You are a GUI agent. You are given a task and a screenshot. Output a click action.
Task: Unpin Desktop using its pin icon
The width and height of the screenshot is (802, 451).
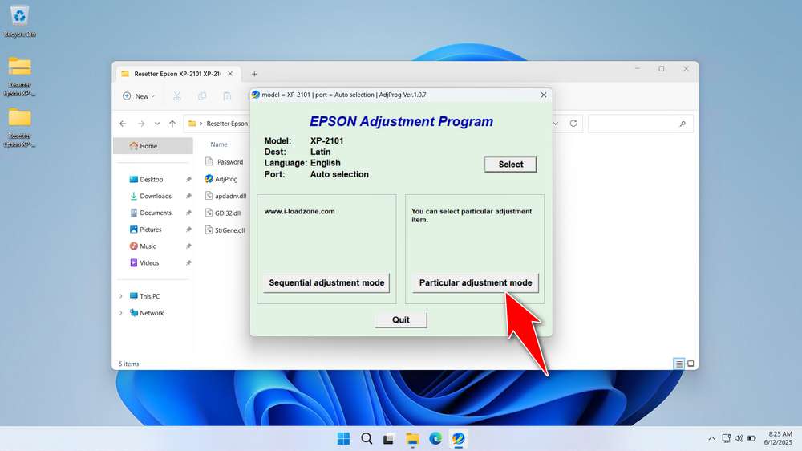(188, 179)
